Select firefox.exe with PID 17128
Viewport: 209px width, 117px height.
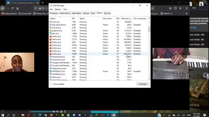[x=99, y=36]
